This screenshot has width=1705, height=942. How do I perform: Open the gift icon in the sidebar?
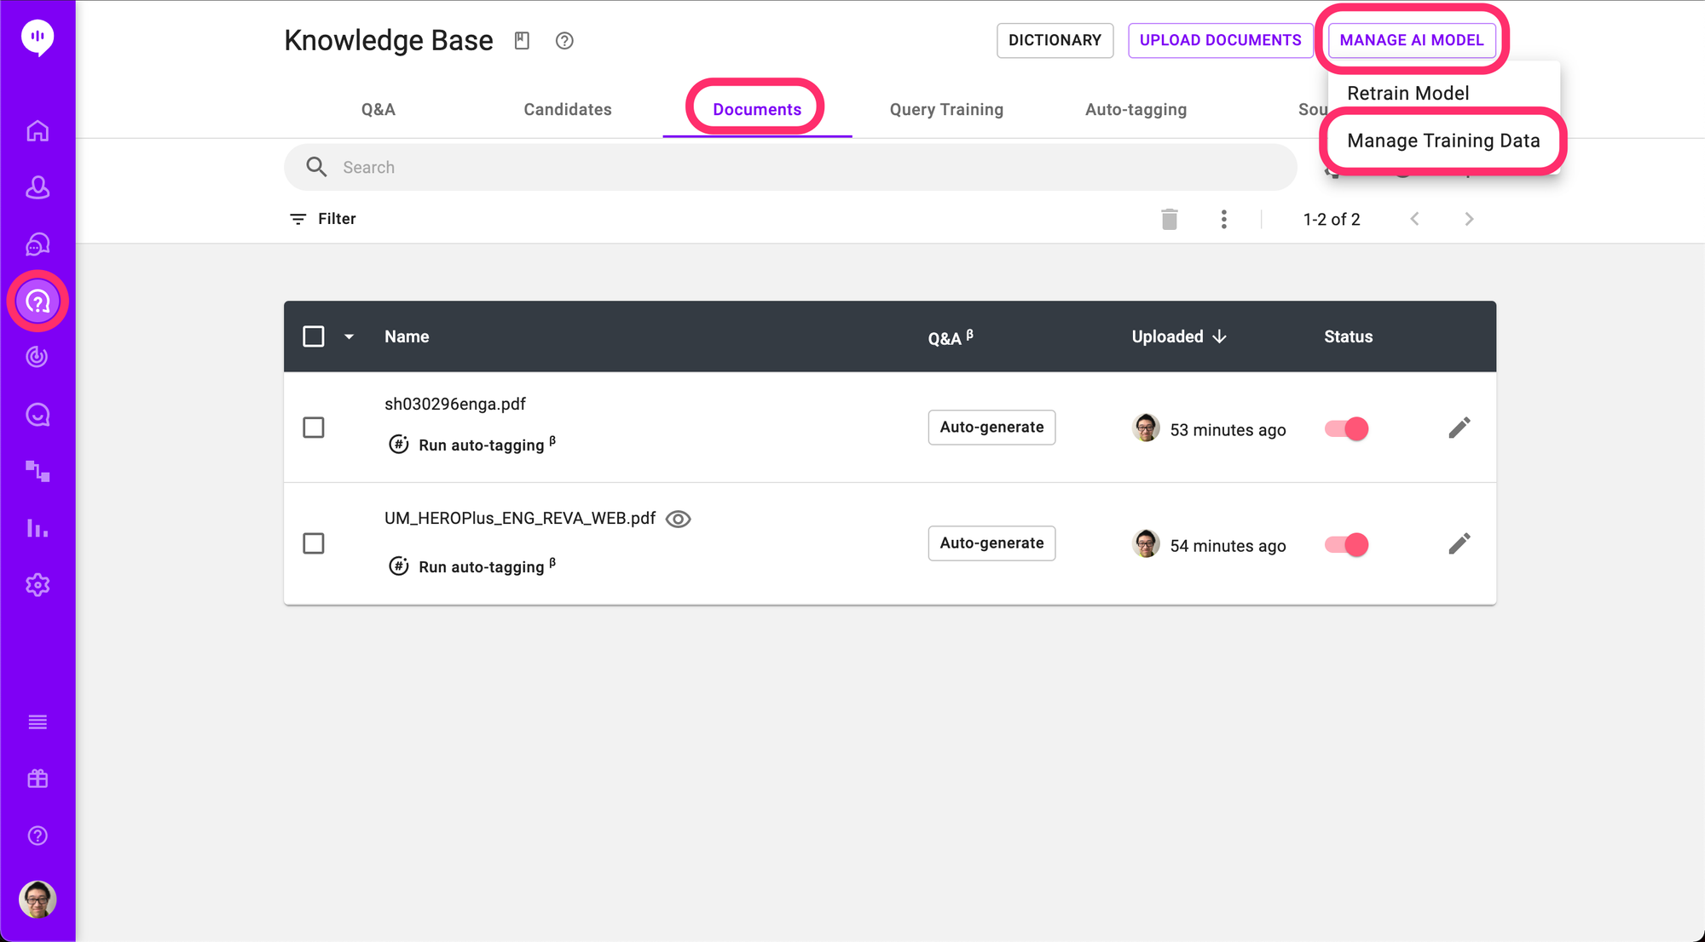click(x=38, y=778)
